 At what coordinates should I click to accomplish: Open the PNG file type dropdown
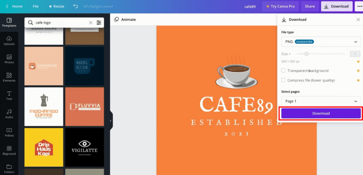click(321, 42)
